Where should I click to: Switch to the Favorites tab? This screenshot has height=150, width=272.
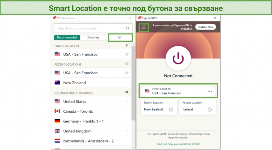tap(93, 37)
